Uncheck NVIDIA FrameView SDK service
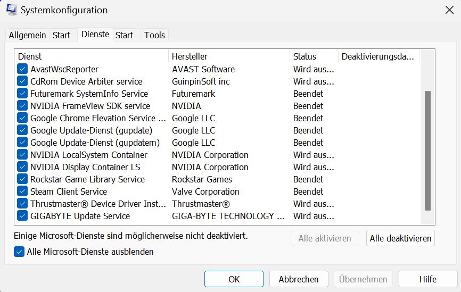Image resolution: width=461 pixels, height=292 pixels. pos(22,106)
